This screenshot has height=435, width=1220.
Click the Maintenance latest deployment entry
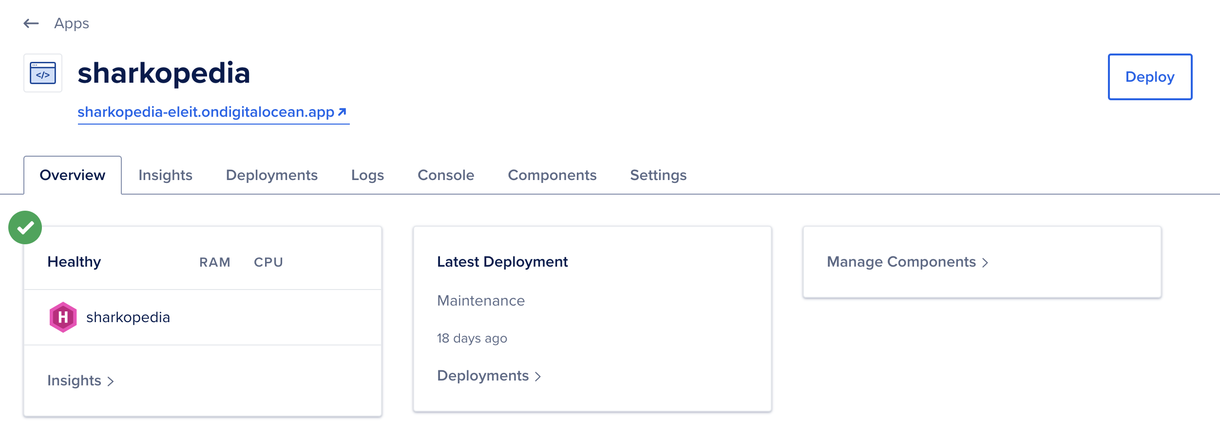point(481,301)
